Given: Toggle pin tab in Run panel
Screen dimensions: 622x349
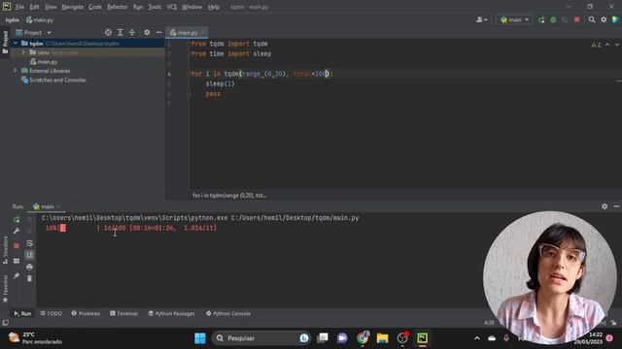Looking at the screenshot, I should [17, 275].
